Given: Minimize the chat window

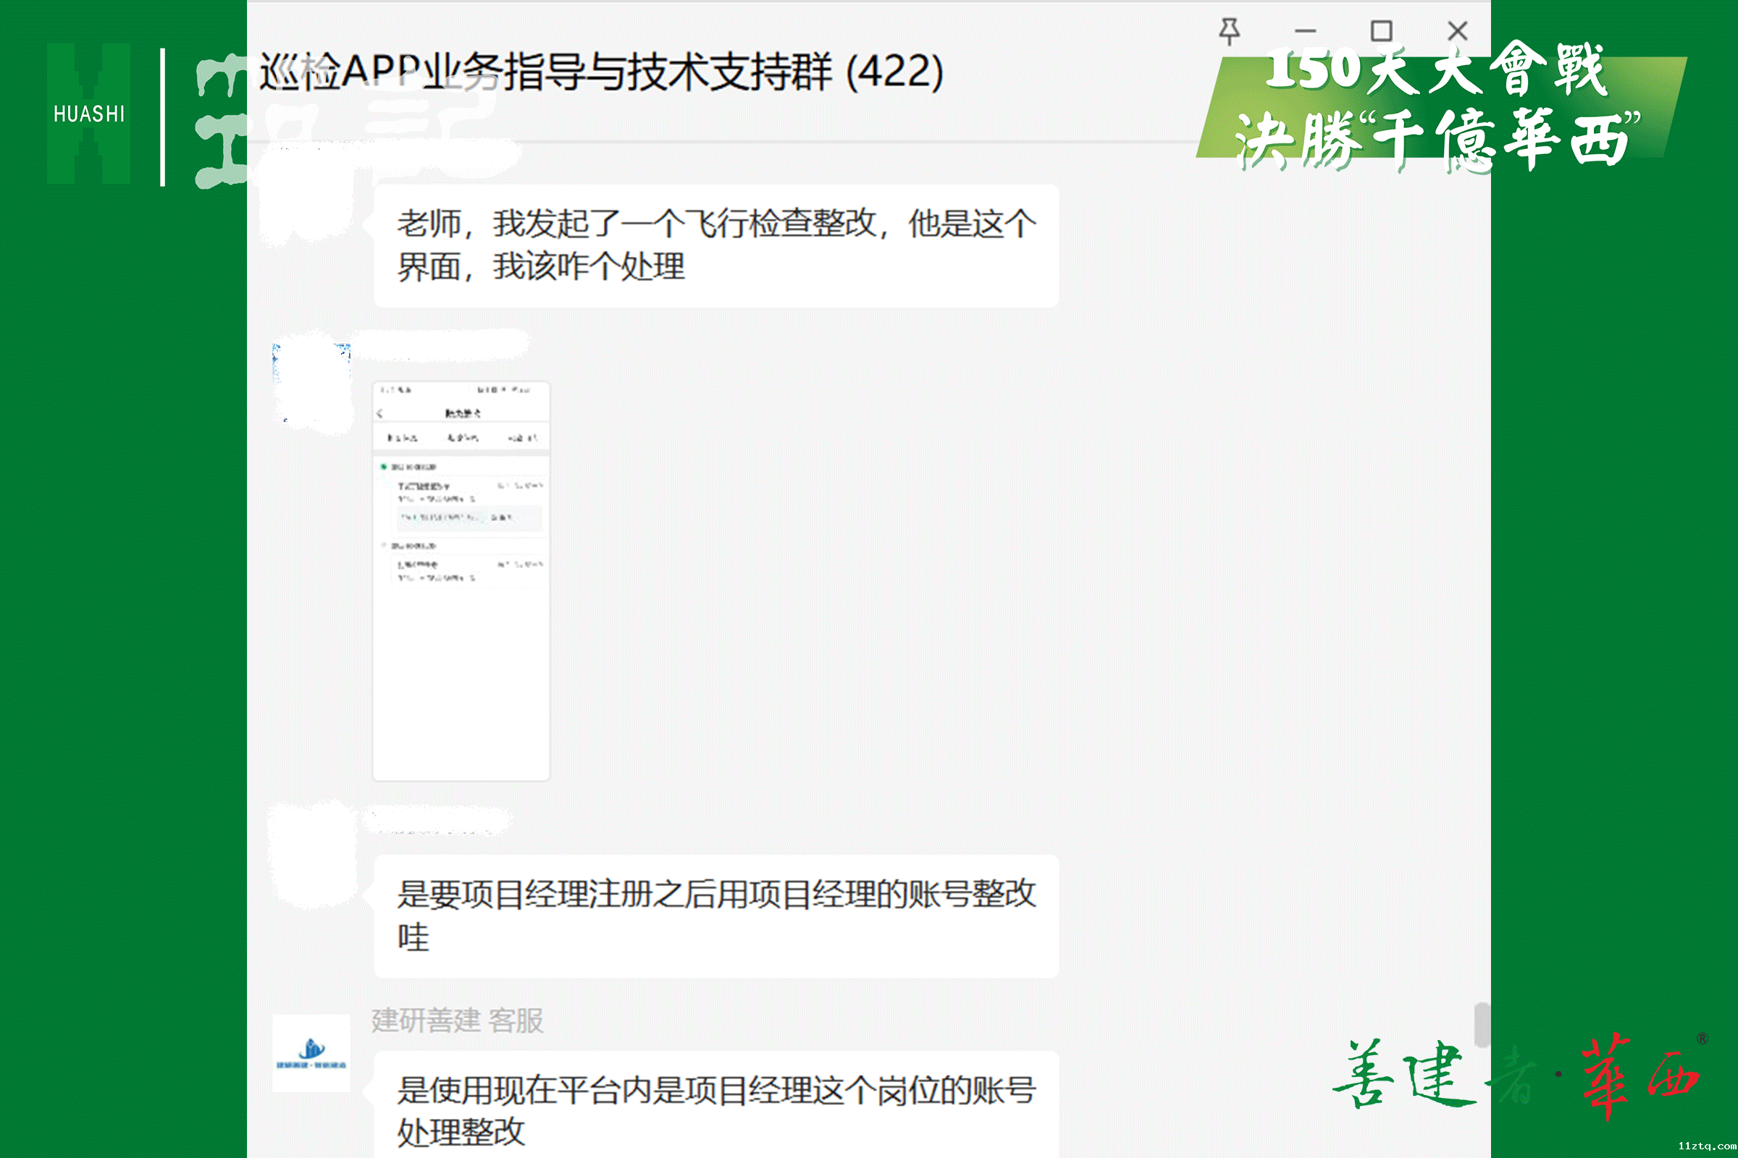Looking at the screenshot, I should (1305, 31).
